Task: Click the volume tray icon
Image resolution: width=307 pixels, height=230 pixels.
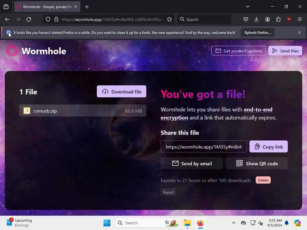Action: pyautogui.click(x=261, y=223)
